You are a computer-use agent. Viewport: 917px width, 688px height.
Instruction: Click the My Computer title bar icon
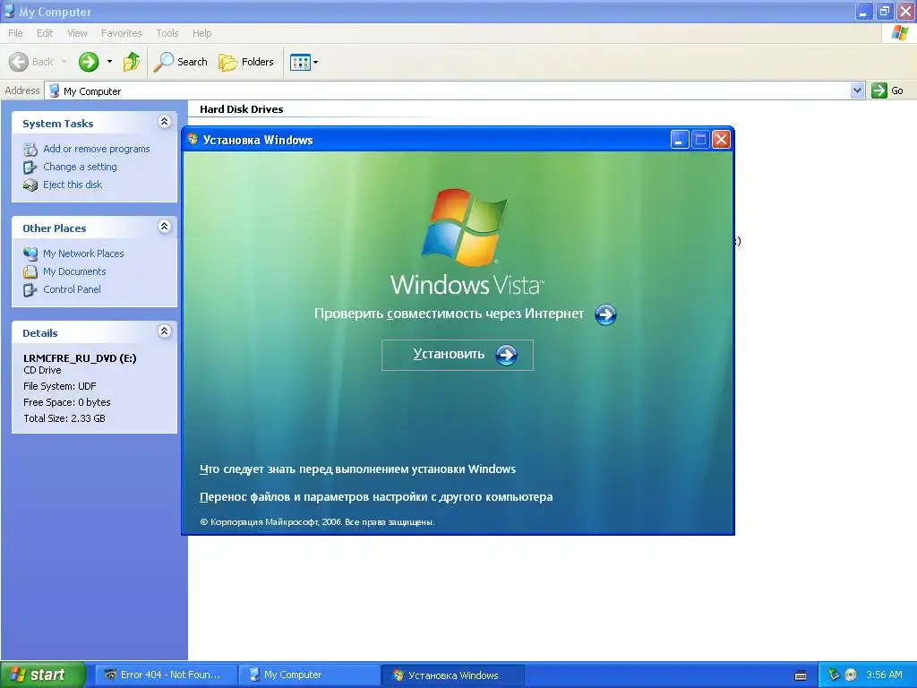[x=9, y=11]
